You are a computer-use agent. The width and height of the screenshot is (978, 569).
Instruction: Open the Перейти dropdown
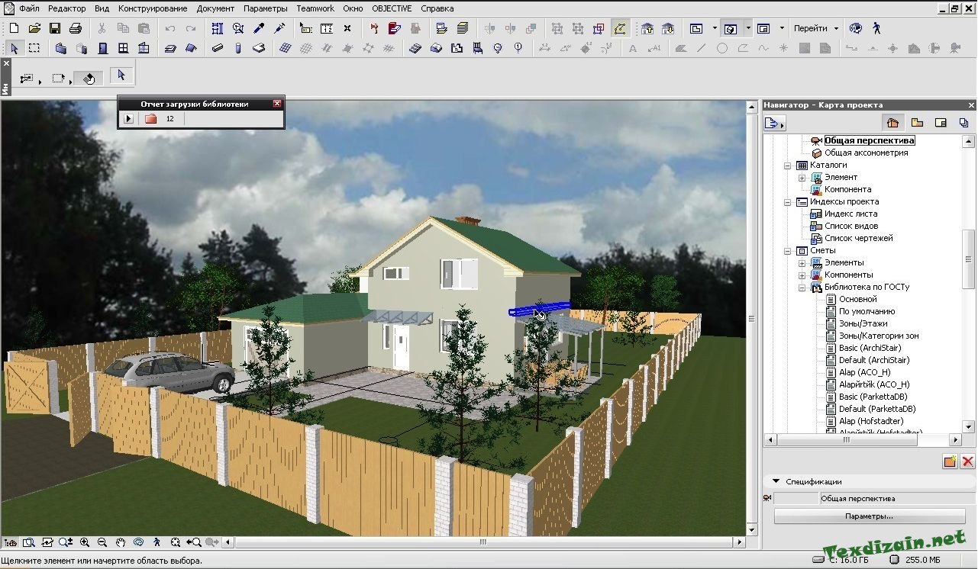point(816,28)
